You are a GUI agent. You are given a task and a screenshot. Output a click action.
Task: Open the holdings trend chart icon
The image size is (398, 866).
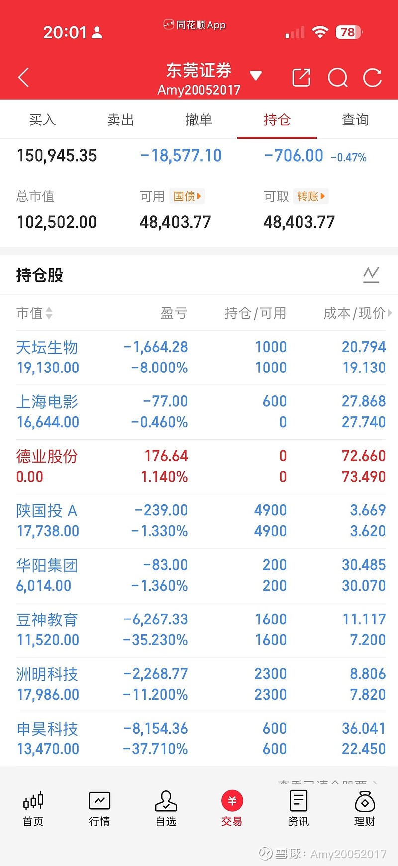371,274
